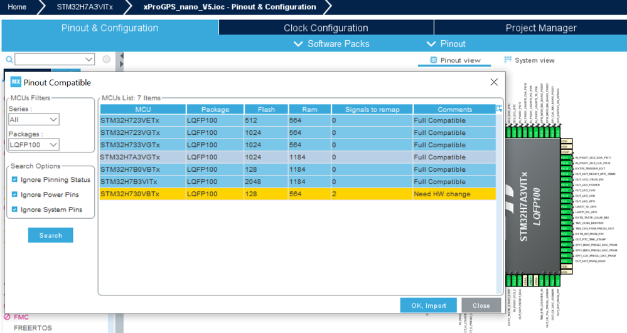Select the STM32H723VETx row
The image size is (627, 333).
297,120
